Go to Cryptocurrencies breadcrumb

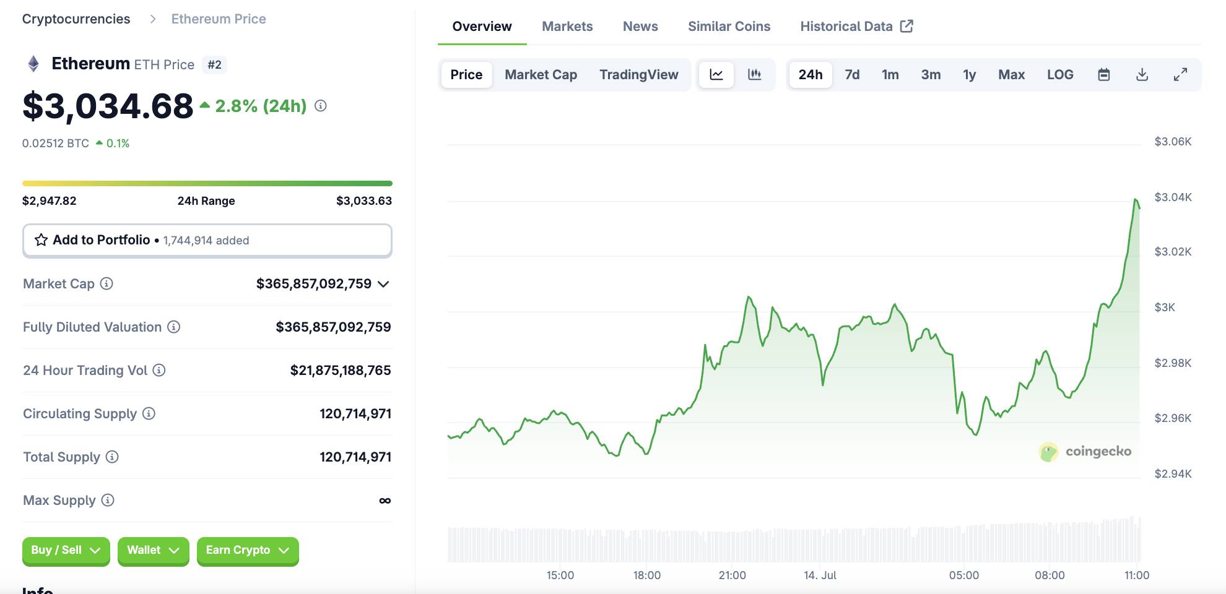pyautogui.click(x=76, y=19)
